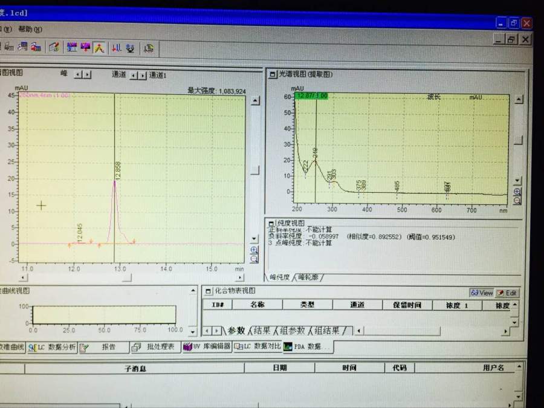The image size is (544, 408).
Task: Click the View button in compound table
Action: (x=482, y=293)
